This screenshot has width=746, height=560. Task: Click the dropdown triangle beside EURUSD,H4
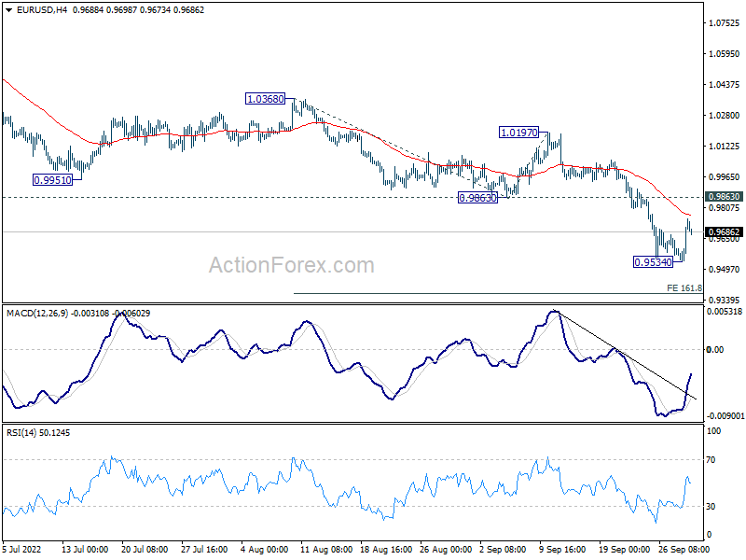tap(8, 10)
